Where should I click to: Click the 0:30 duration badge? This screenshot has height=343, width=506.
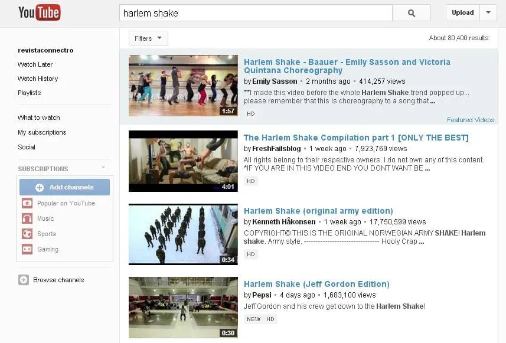(x=228, y=333)
